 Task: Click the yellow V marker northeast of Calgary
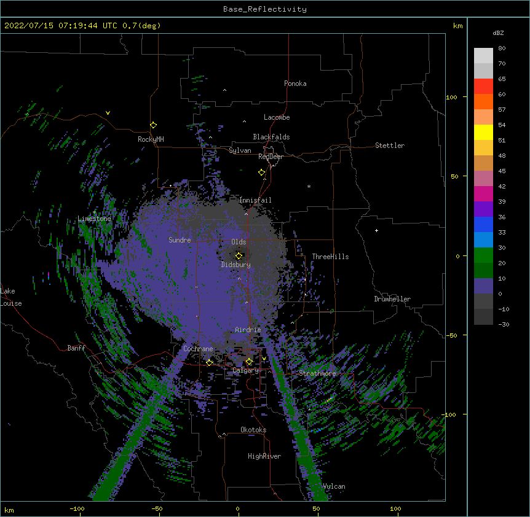coord(264,359)
